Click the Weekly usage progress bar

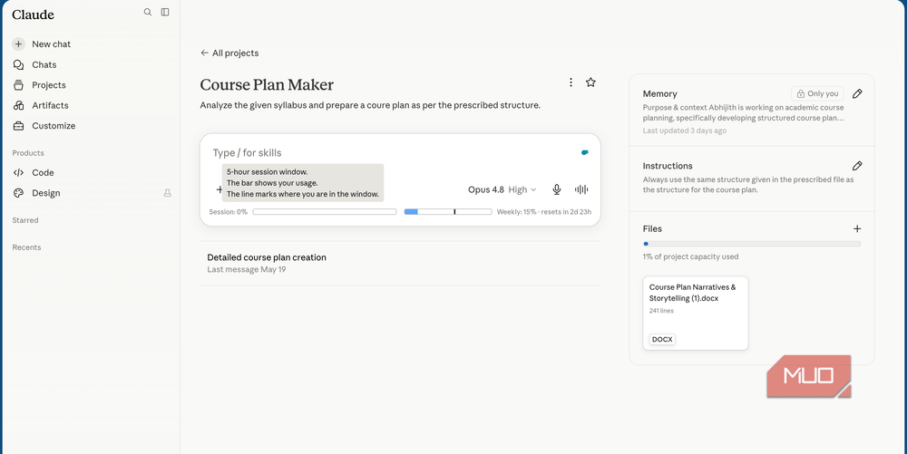448,212
